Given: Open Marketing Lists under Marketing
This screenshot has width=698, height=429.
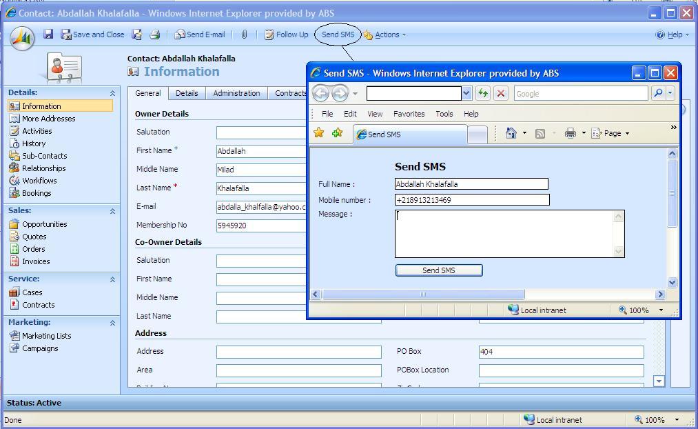Looking at the screenshot, I should click(16, 336).
